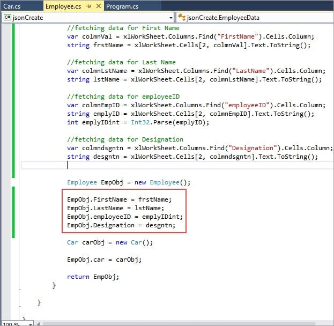Open the jsonCreate.EmployeeData type dropdown
334x326 pixels.
tap(255, 18)
